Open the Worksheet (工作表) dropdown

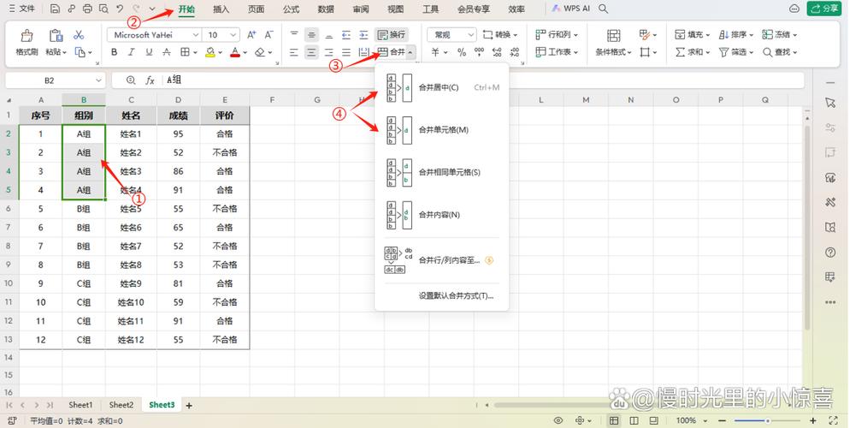coord(557,52)
